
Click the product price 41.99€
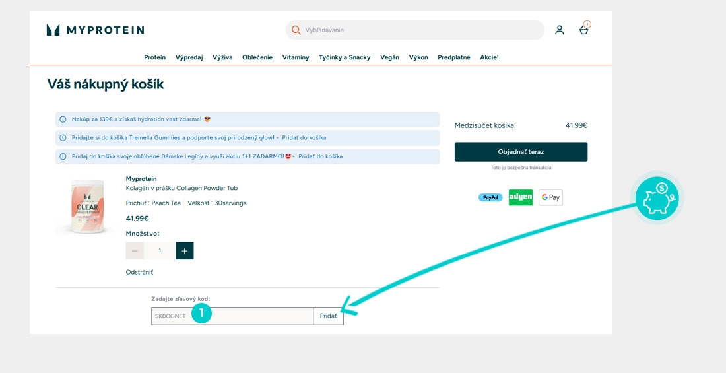137,219
